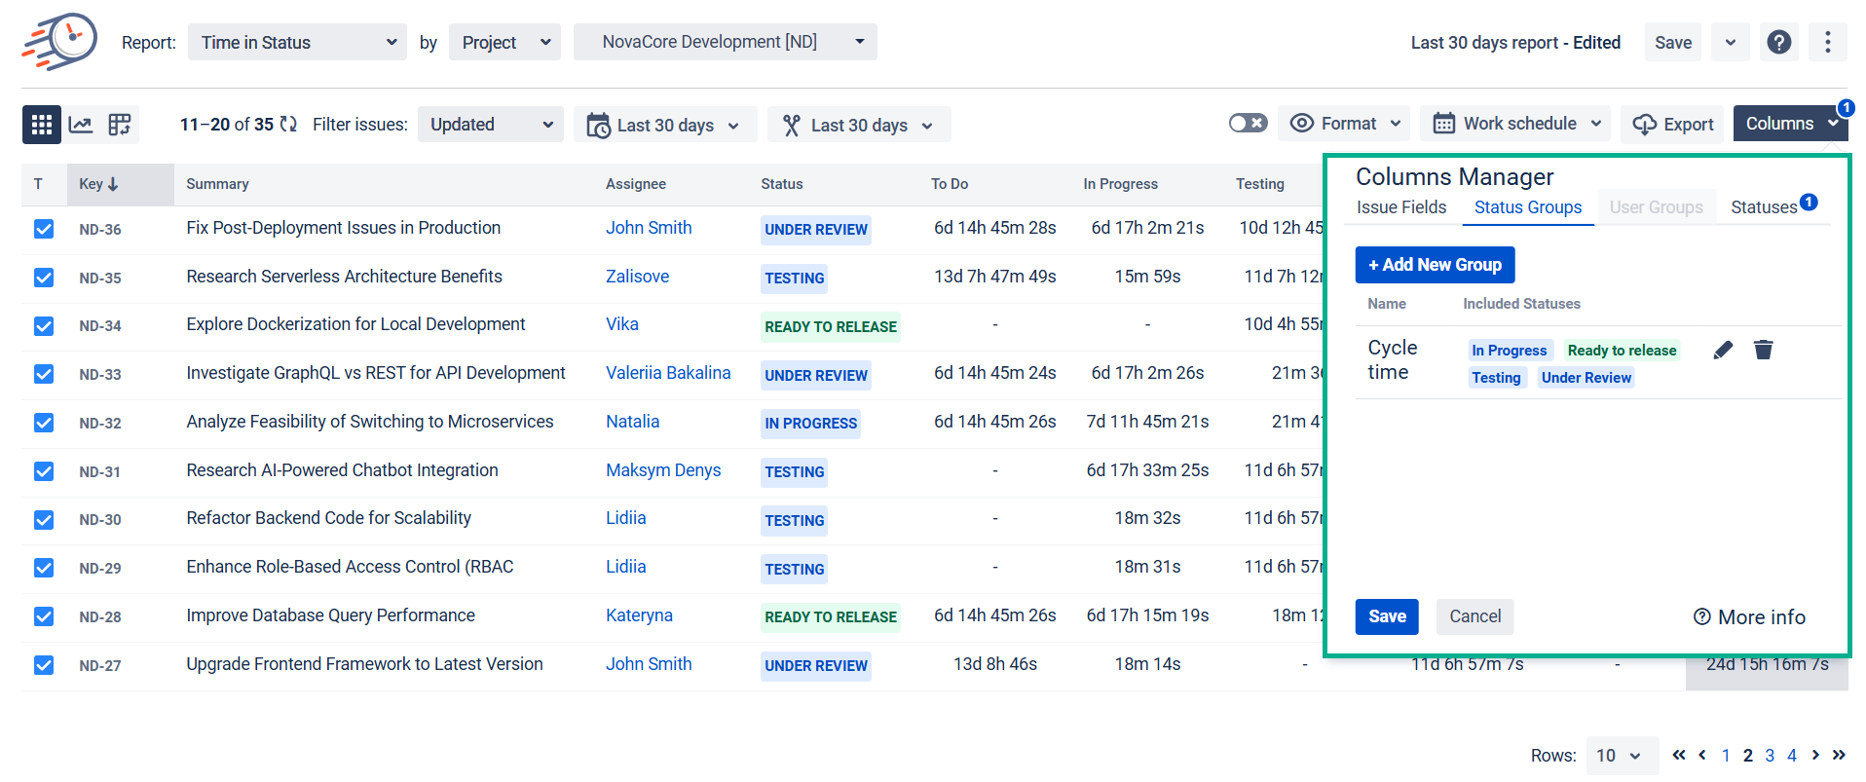Open the Time in Status report dropdown

click(297, 42)
